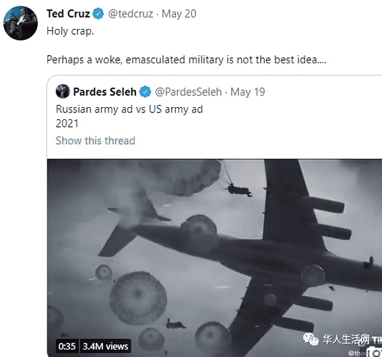Image resolution: width=382 pixels, height=357 pixels.
Task: Open the May 20 tweet timestamp
Action: click(179, 14)
